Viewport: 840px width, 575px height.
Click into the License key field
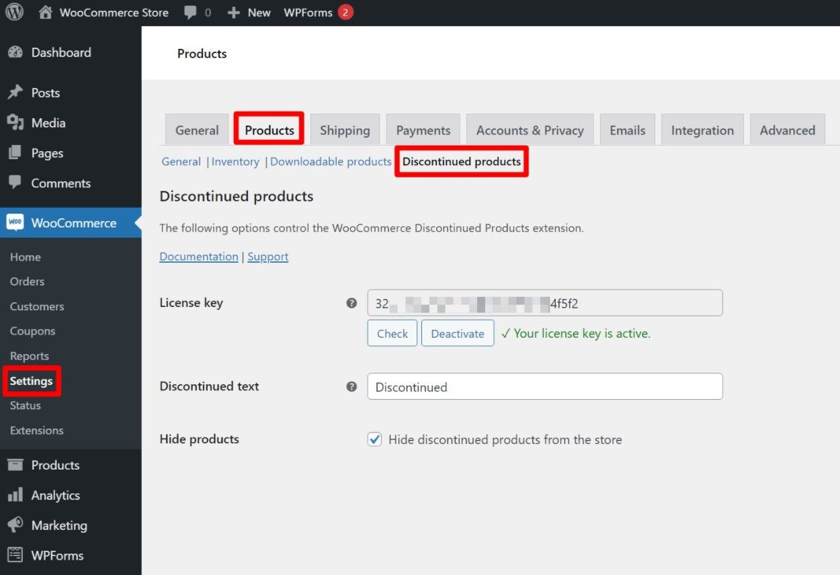[x=545, y=303]
